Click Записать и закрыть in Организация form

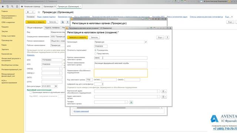point(36,22)
